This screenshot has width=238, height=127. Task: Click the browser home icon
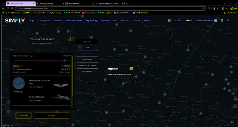coord(12,9)
